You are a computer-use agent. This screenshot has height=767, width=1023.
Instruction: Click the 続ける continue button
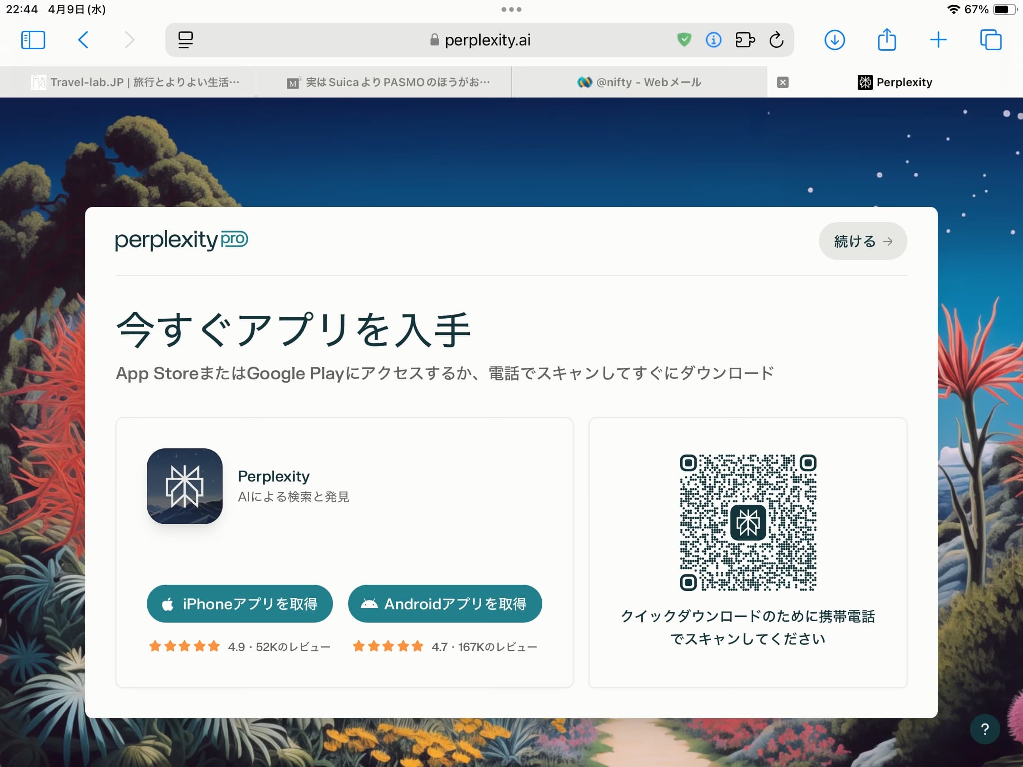coord(863,241)
